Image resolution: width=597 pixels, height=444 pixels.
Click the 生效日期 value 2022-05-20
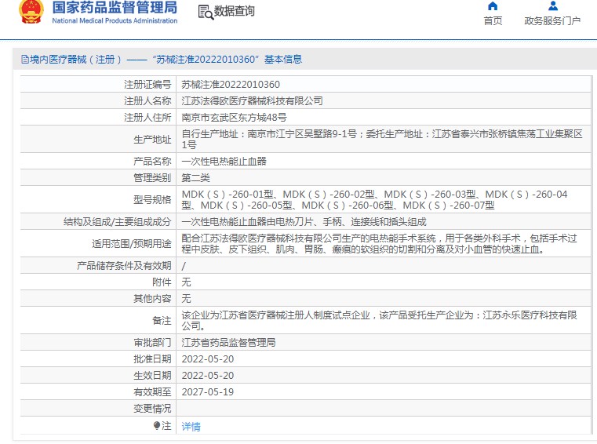208,375
